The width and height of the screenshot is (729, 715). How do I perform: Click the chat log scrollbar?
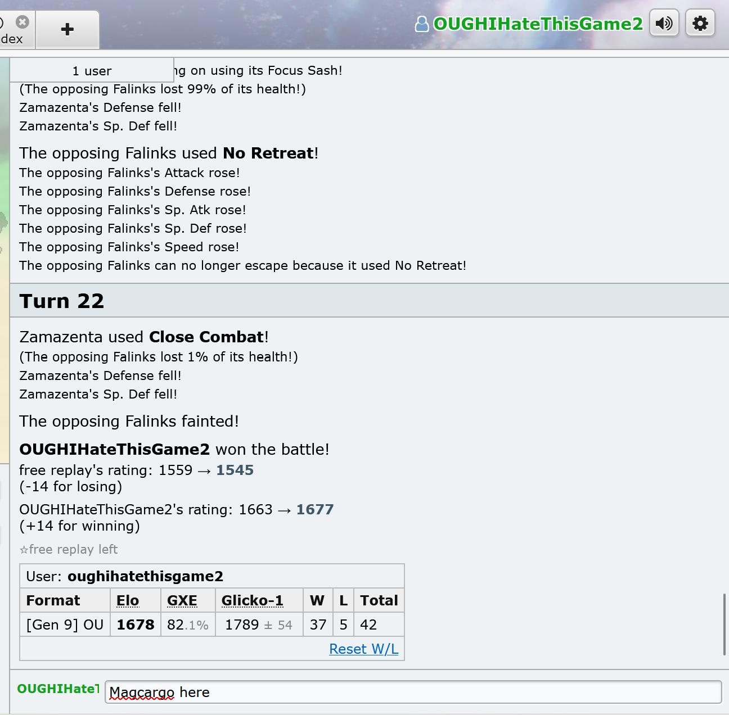(724, 624)
